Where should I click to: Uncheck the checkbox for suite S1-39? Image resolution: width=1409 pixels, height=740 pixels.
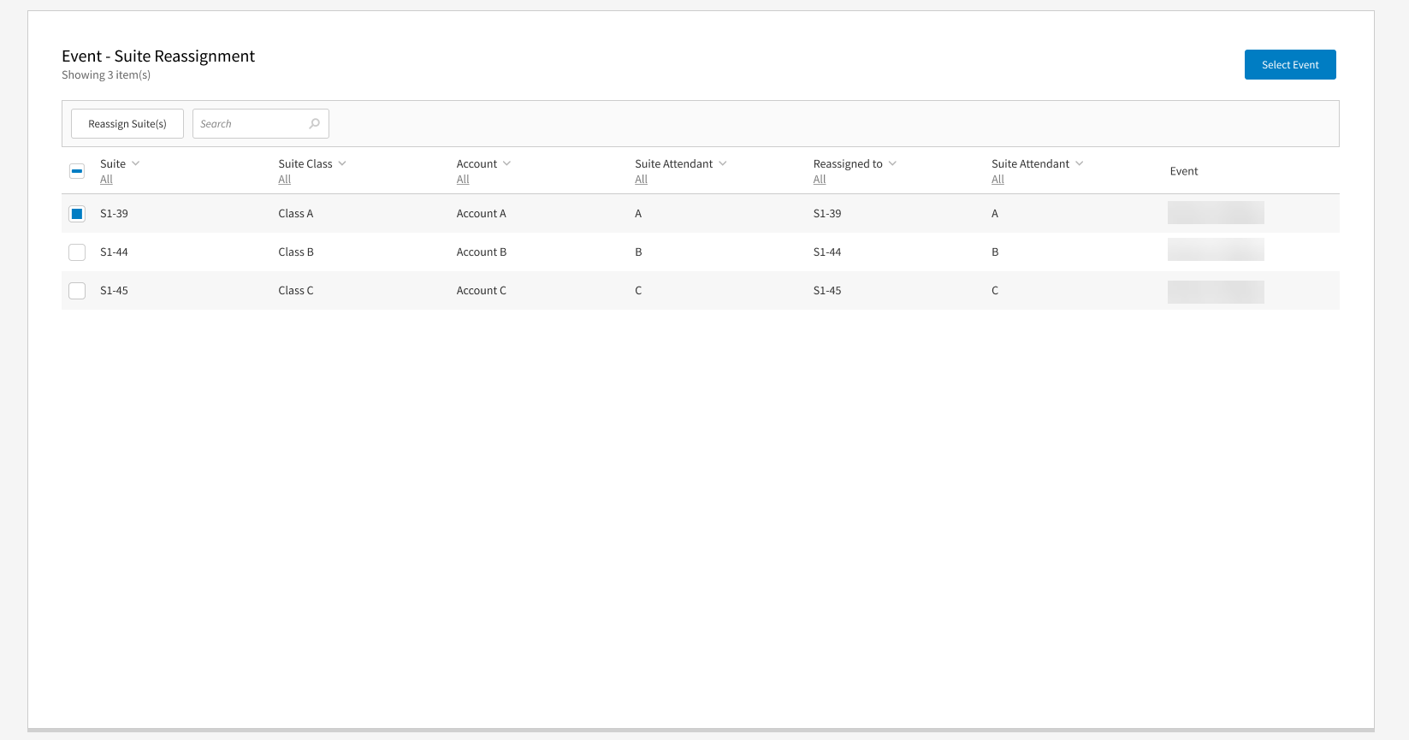[77, 214]
